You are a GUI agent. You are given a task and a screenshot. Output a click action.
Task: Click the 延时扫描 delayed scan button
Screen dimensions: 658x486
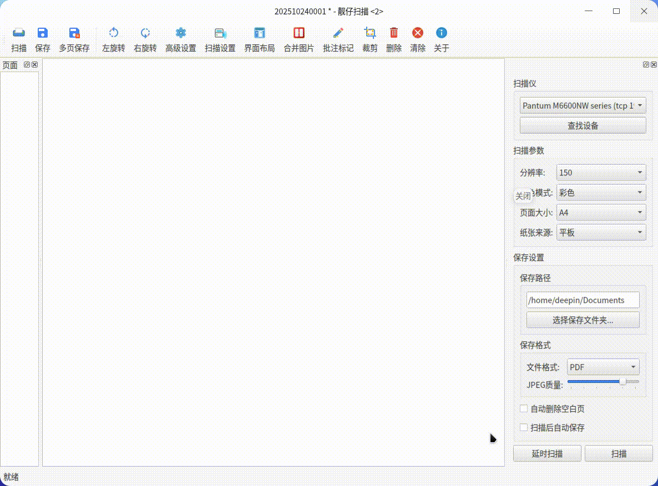click(547, 454)
